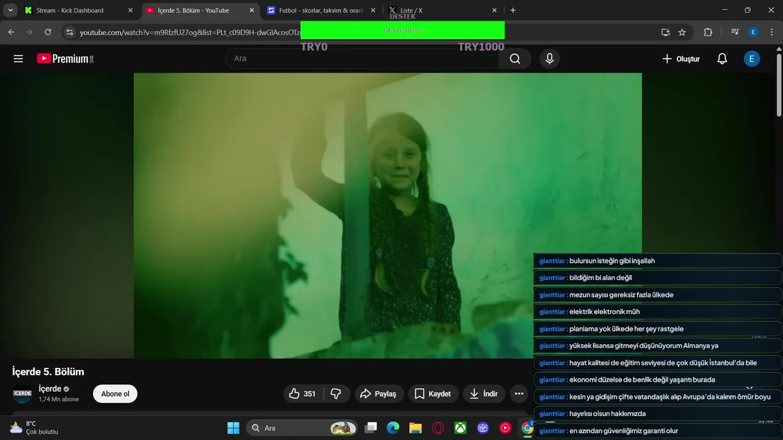Open more actions three-dot menu below video
The width and height of the screenshot is (783, 440).
coord(519,394)
